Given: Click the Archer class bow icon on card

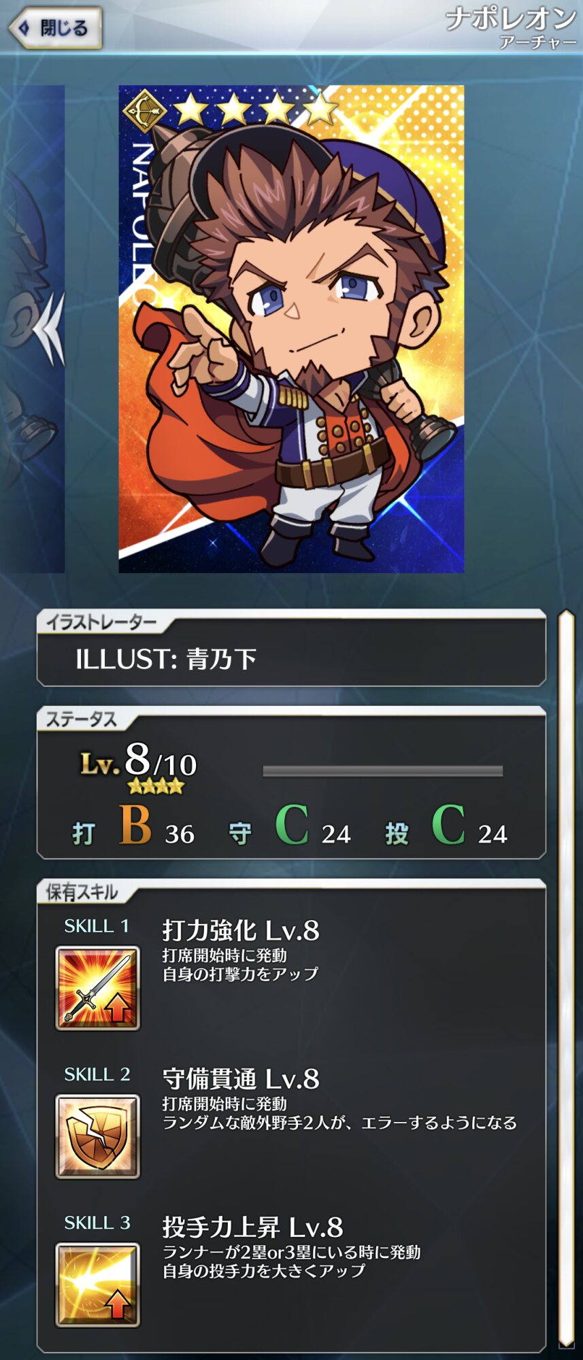Looking at the screenshot, I should pyautogui.click(x=144, y=111).
